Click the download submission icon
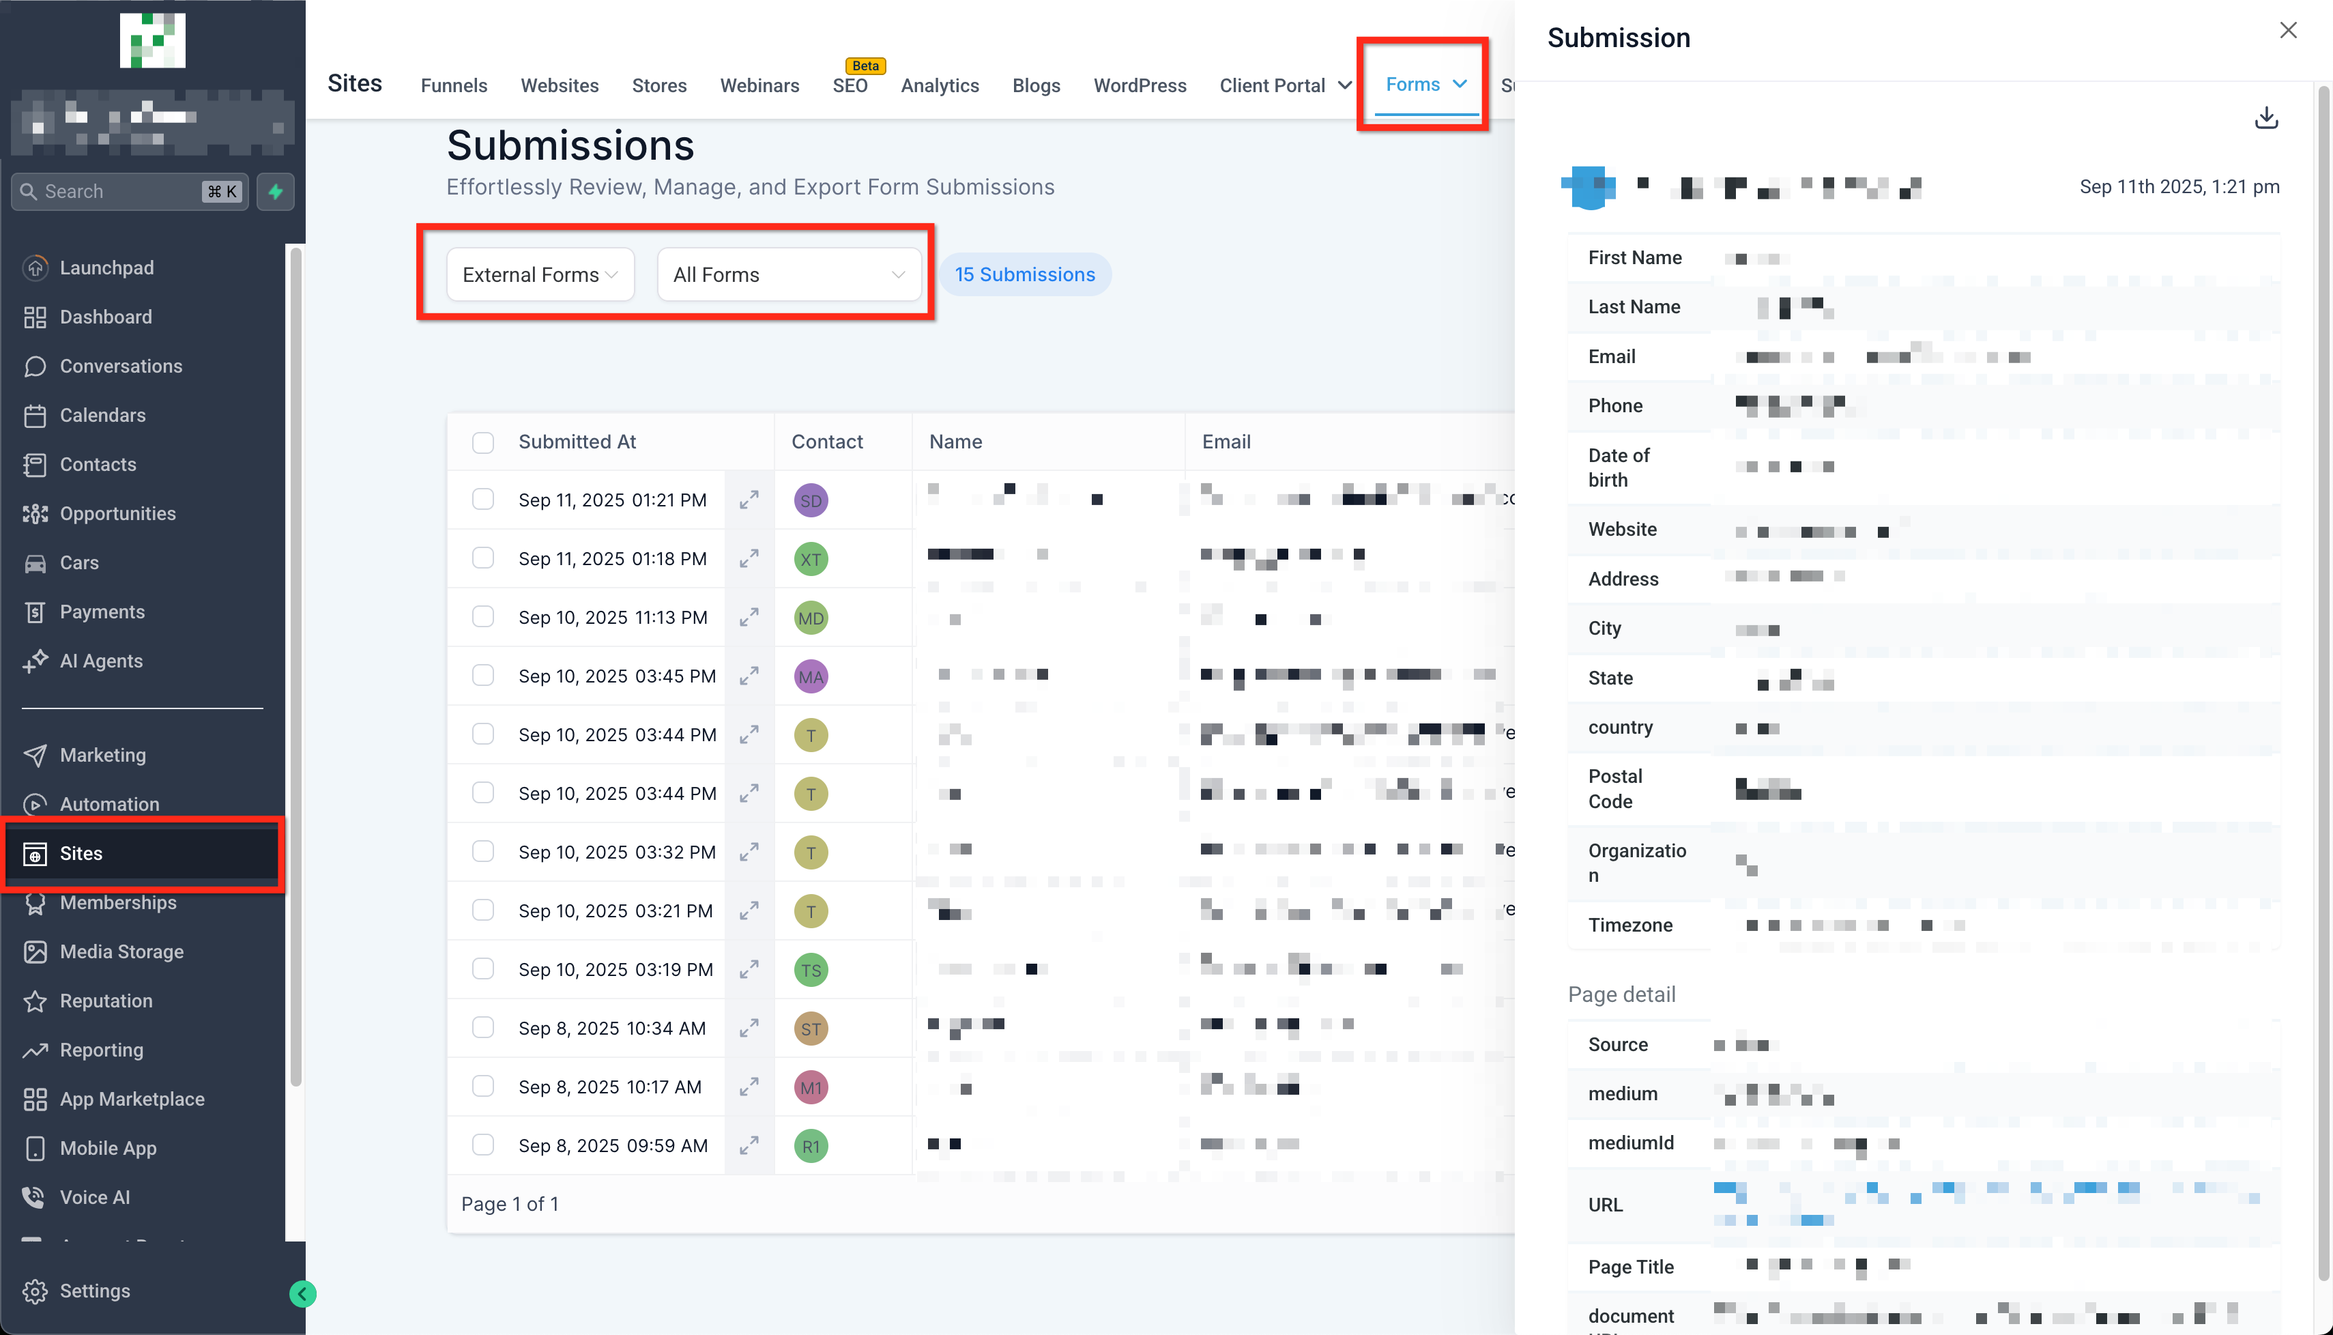Screen dimensions: 2333x1335 point(2265,117)
